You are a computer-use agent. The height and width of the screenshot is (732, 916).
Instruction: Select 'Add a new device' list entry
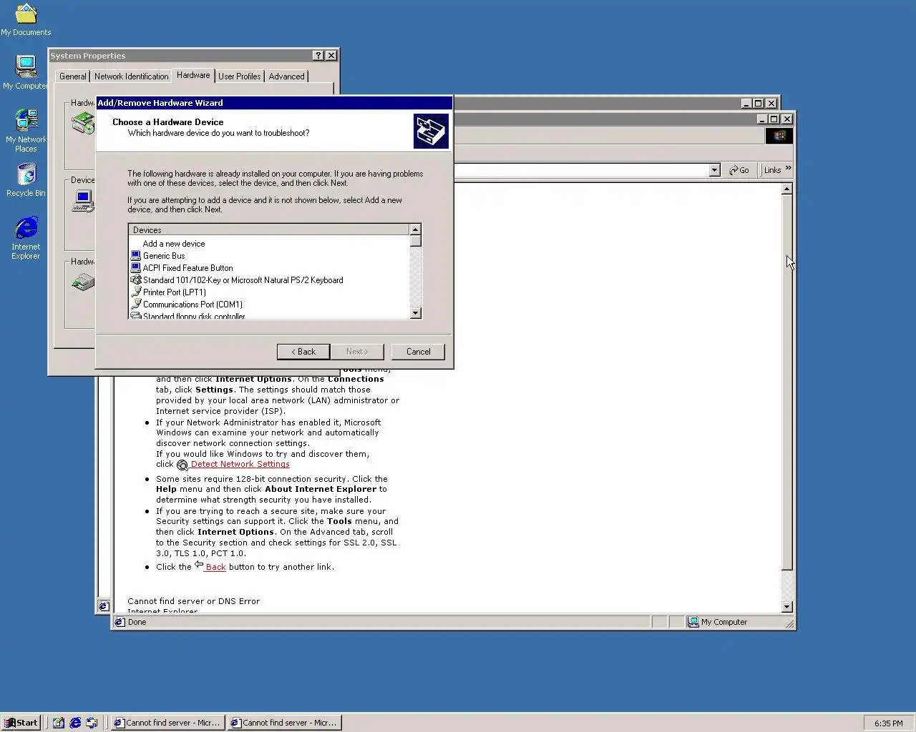click(174, 244)
